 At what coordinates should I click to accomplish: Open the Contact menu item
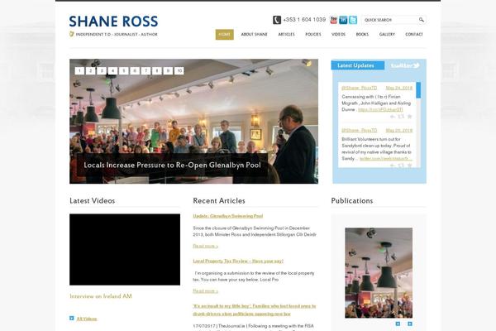[x=414, y=35]
